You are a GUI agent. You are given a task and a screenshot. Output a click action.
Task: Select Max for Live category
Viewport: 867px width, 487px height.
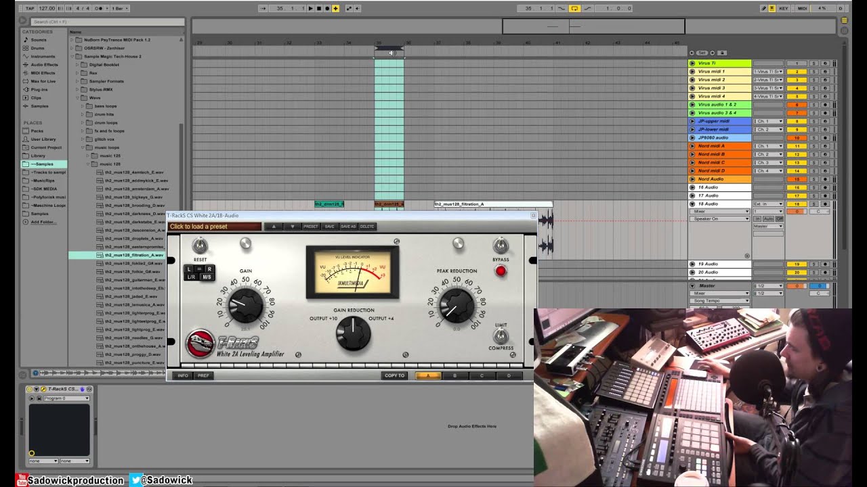[43, 81]
